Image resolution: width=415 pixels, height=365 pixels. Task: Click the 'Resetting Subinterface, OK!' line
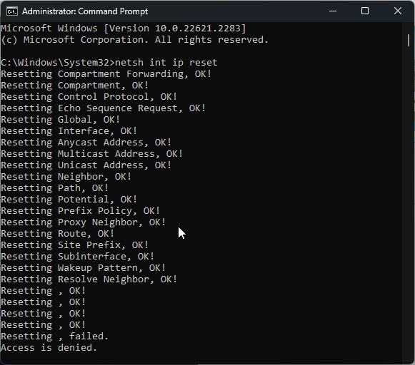coord(78,257)
